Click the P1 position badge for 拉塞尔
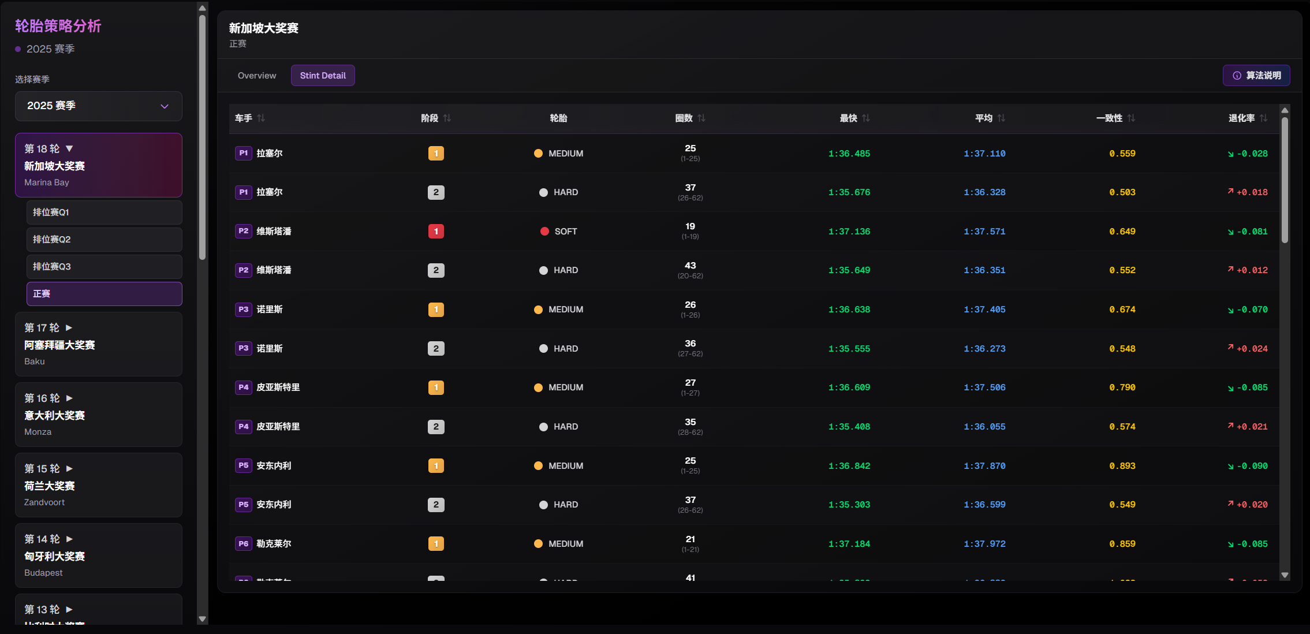Viewport: 1310px width, 634px height. (x=243, y=154)
